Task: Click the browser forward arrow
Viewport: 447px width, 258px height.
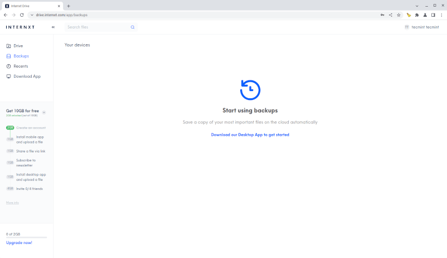Action: click(13, 15)
